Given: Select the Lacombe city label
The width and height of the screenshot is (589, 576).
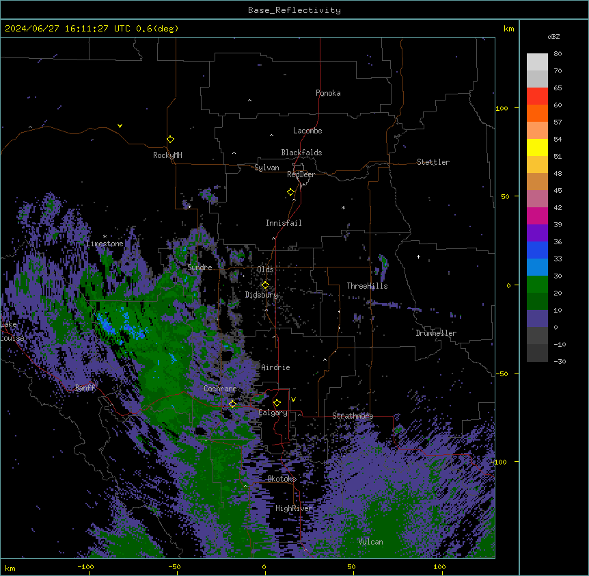Looking at the screenshot, I should (x=307, y=131).
